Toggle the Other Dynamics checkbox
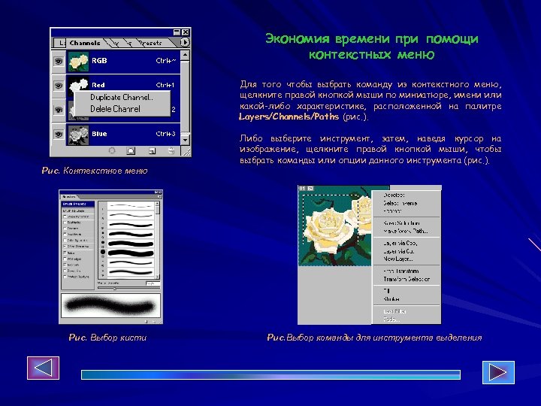This screenshot has height=406, width=541. coord(65,246)
